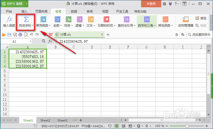
Task: Open the 常用函数 star icon
Action: pos(43,19)
